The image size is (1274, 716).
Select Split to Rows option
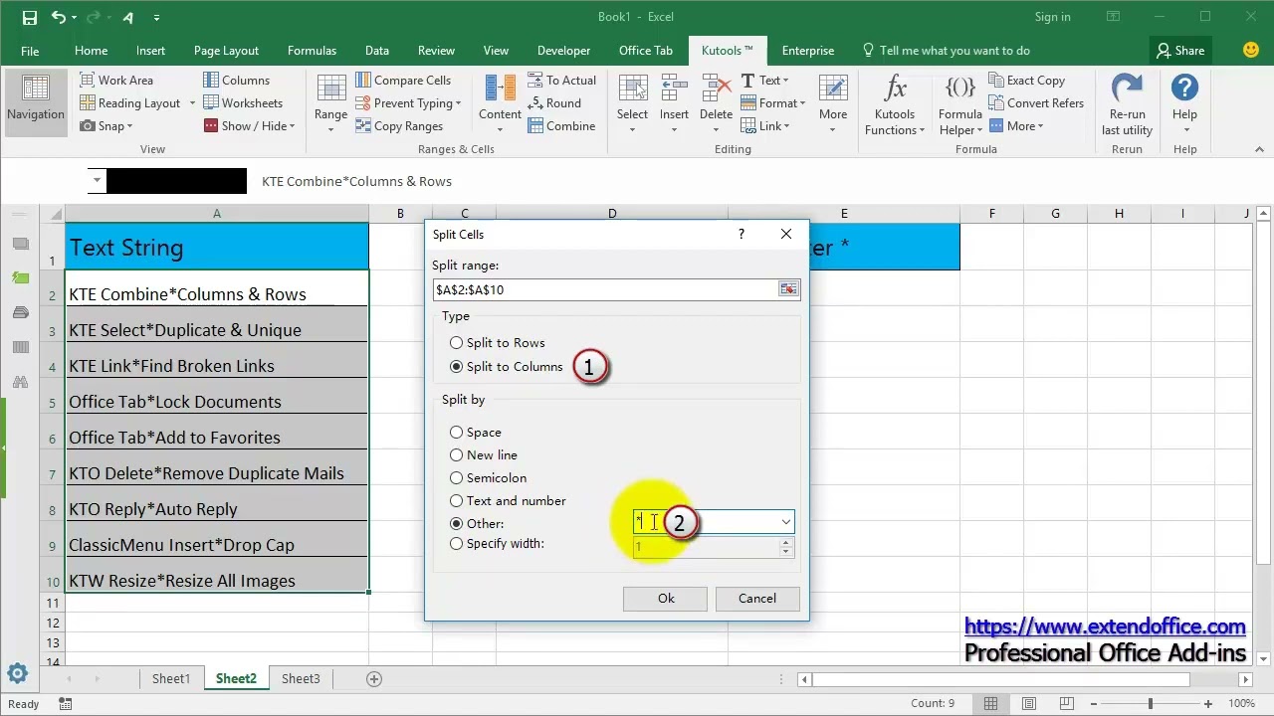pos(497,343)
